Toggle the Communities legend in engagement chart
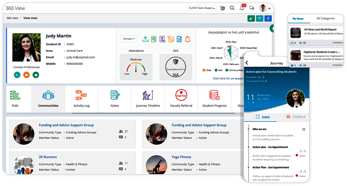The image size is (347, 186). (x=234, y=70)
